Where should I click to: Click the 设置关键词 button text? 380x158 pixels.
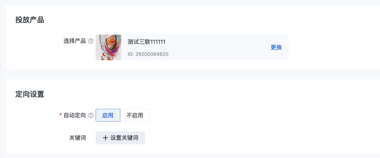coord(124,138)
